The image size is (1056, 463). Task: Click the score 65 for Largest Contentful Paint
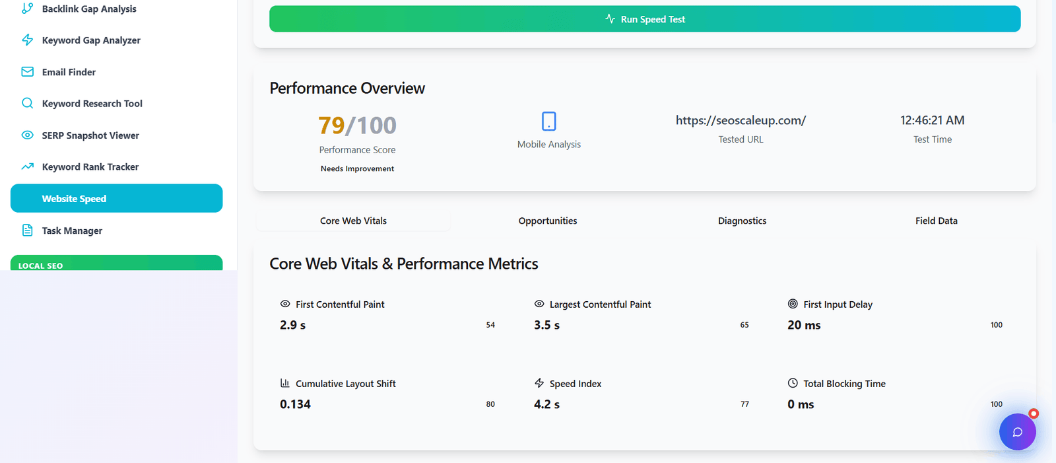tap(744, 325)
